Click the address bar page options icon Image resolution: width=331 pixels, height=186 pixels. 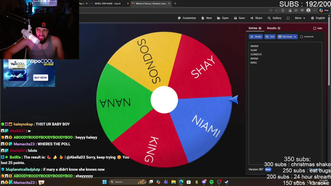tap(271, 10)
